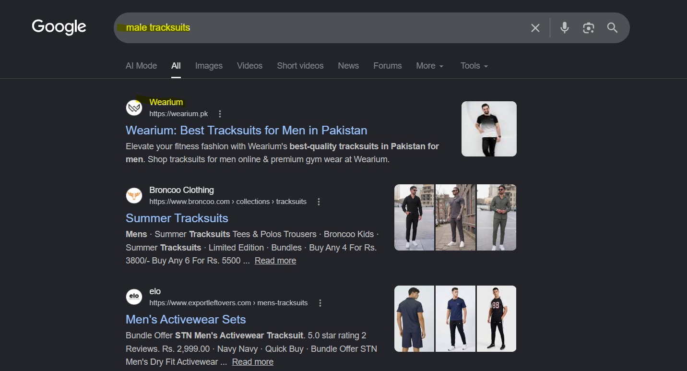
Task: Open Broncoo's olive green tracksuit thumbnail
Action: tap(497, 217)
